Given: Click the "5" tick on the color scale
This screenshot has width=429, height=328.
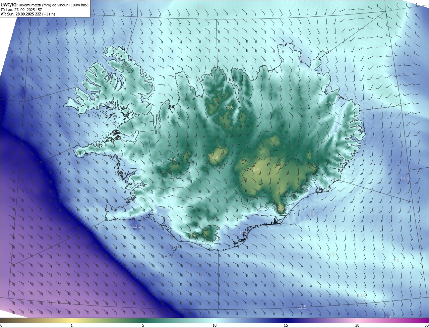Looking at the screenshot, I should (143, 325).
